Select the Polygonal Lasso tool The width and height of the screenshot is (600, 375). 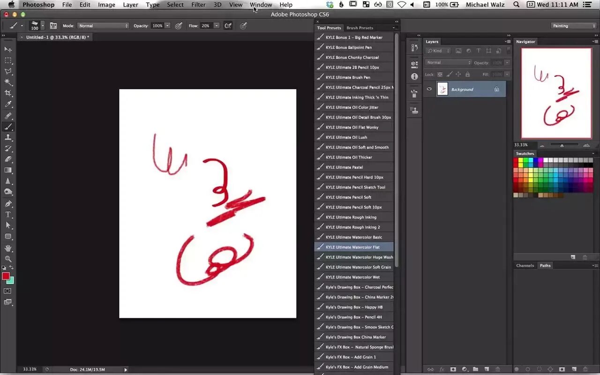(x=8, y=71)
